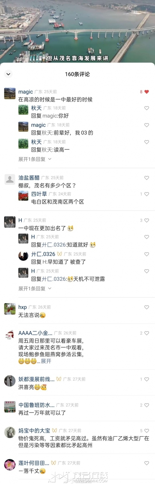The image size is (155, 484).
Task: Like hxp's comment 无法言说
Action: [147, 307]
